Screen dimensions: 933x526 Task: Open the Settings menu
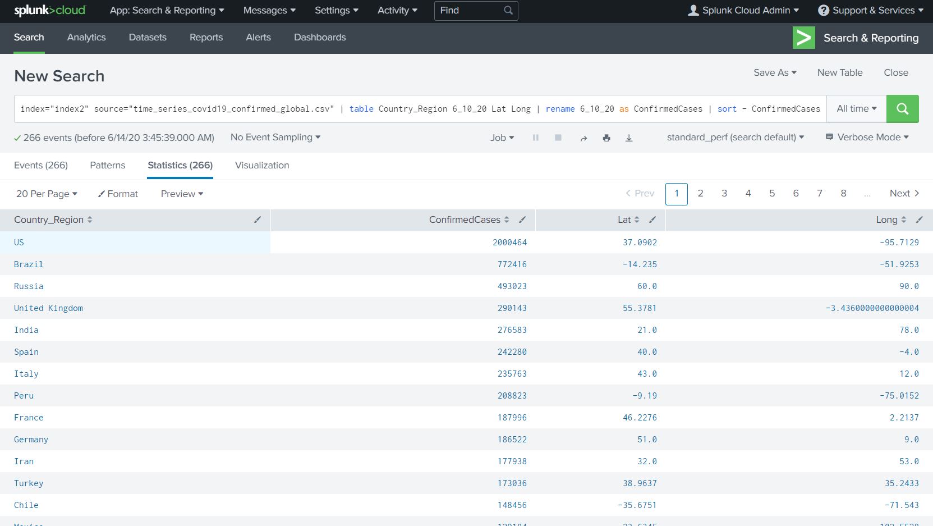335,10
